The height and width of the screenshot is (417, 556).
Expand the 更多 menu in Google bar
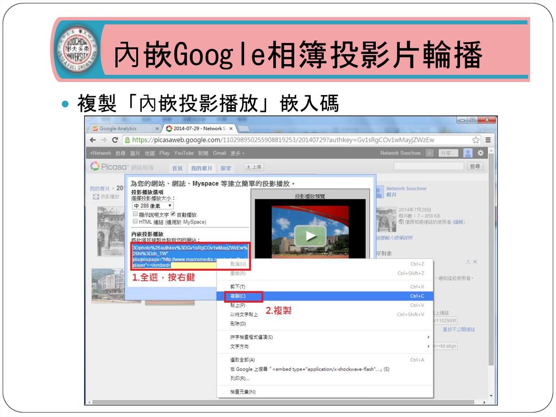[237, 153]
